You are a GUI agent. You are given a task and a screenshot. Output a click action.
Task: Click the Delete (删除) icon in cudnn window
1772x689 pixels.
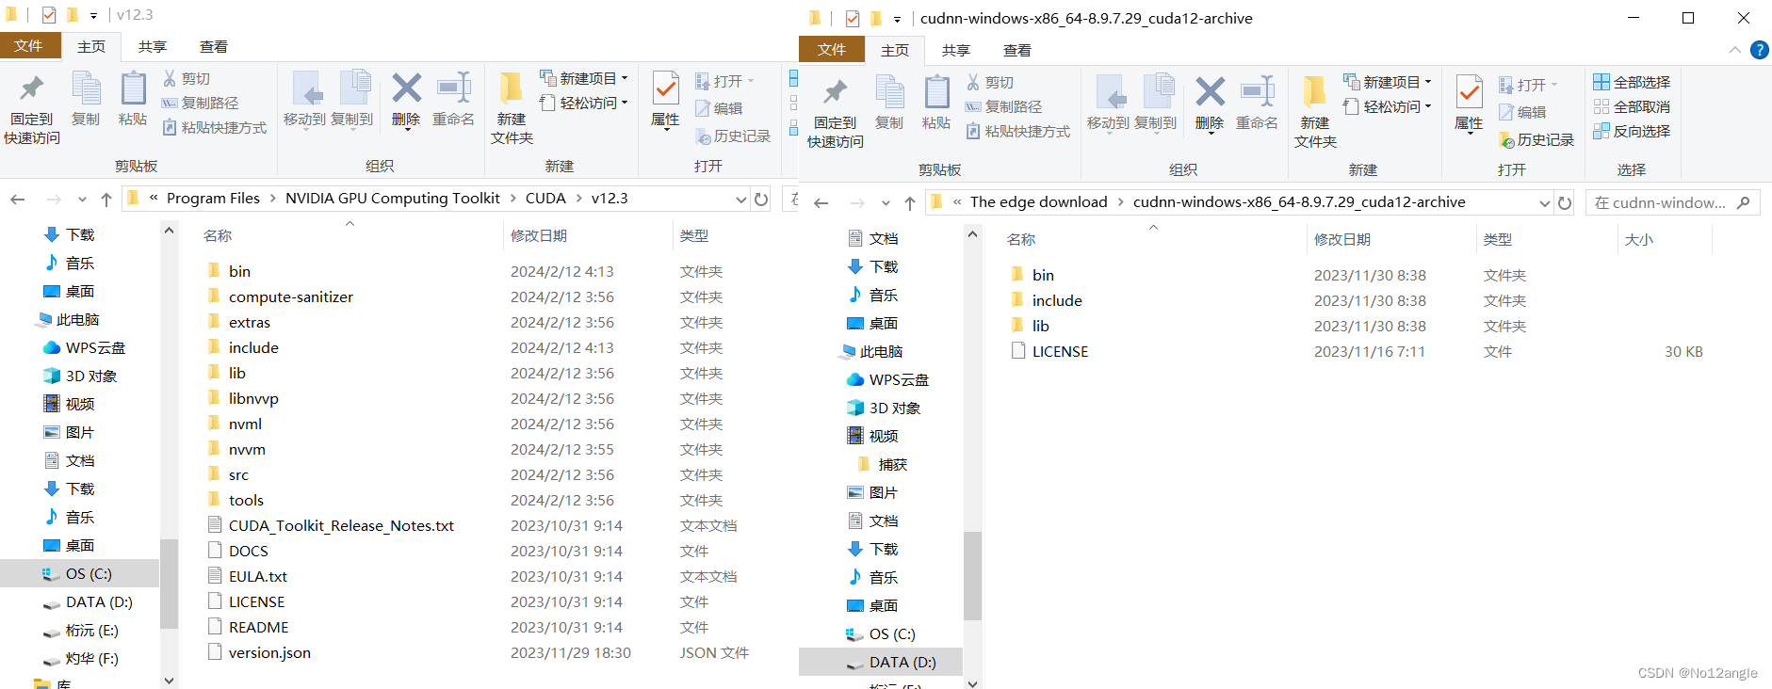(x=1210, y=92)
